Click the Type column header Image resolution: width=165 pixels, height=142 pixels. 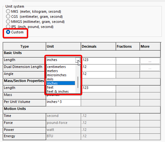click(24, 46)
